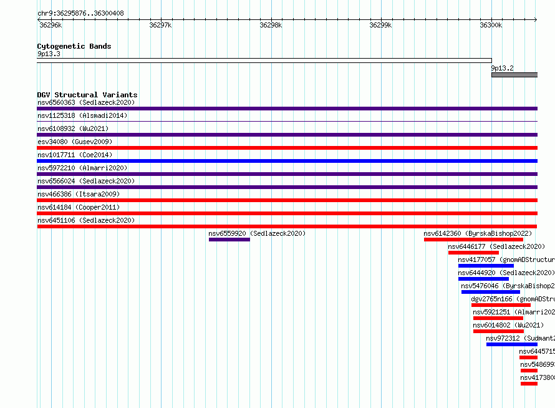Image resolution: width=555 pixels, height=408 pixels.
Task: Click the Cytogenetic Bands track title
Action: coord(74,46)
